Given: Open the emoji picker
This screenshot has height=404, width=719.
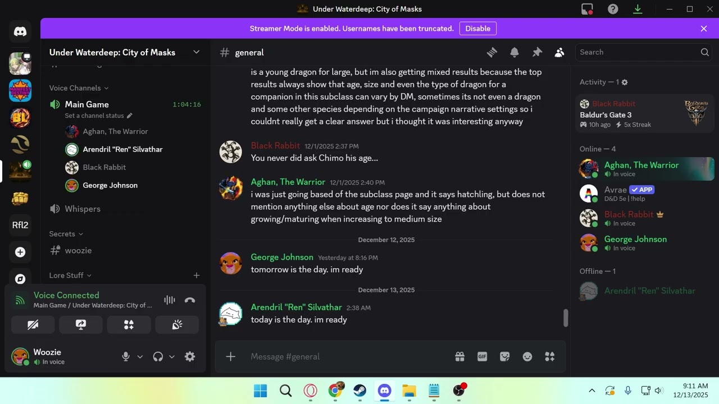Looking at the screenshot, I should coord(527,356).
